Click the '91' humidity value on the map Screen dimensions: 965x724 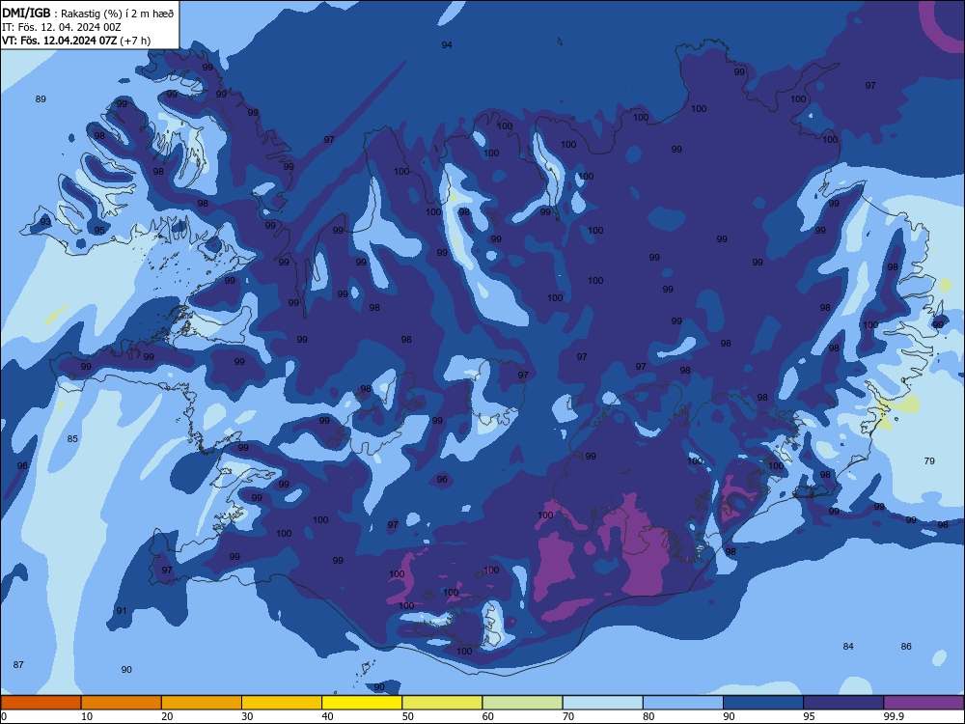(122, 611)
